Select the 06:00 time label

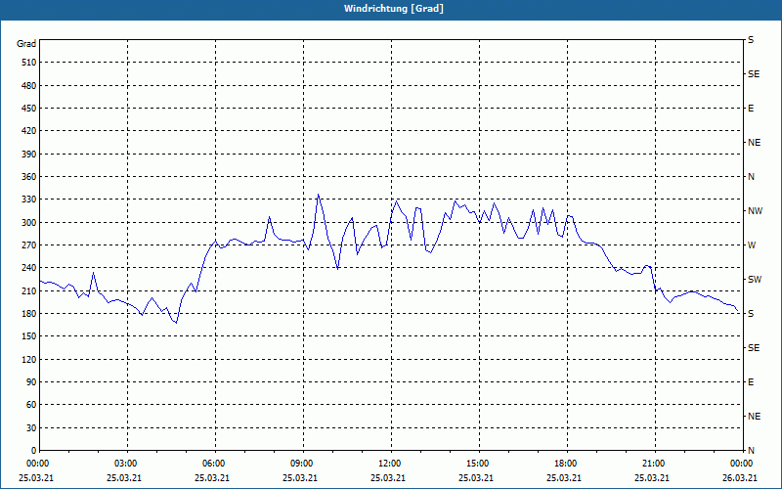215,464
